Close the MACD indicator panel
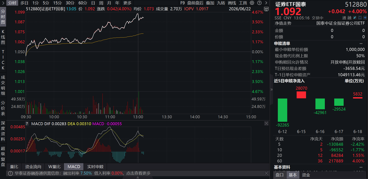368x179 pixels. click(266, 123)
